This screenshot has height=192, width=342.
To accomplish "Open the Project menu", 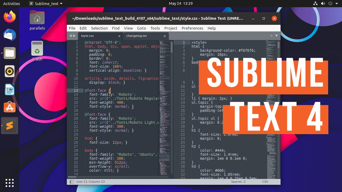I will [x=171, y=28].
